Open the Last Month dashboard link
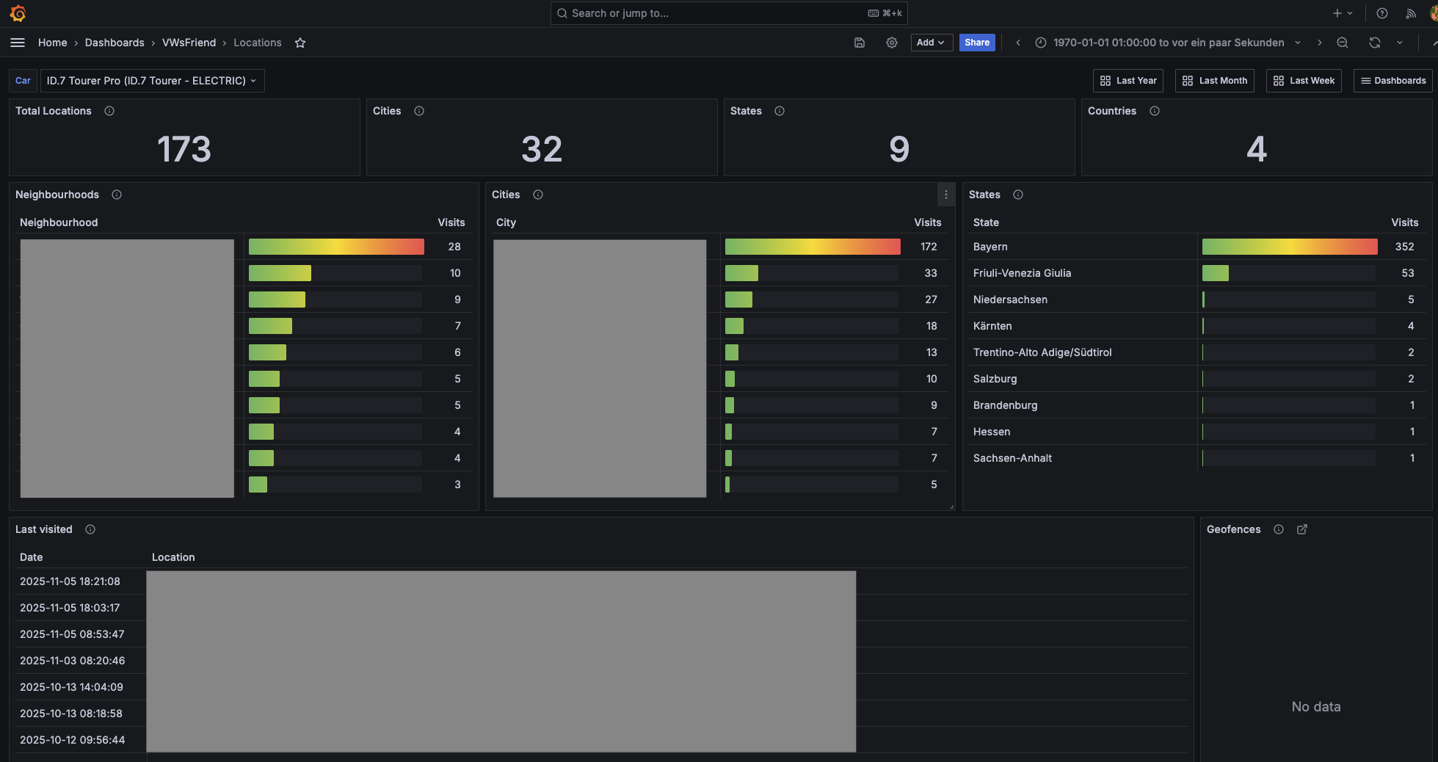1438x762 pixels. pyautogui.click(x=1215, y=81)
